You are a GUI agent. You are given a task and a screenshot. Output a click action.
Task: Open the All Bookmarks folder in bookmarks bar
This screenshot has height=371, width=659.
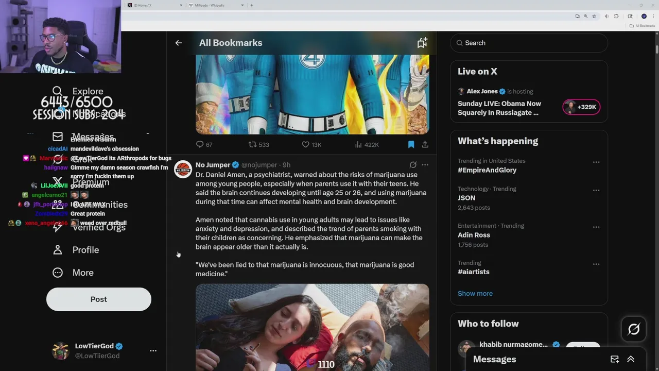643,26
